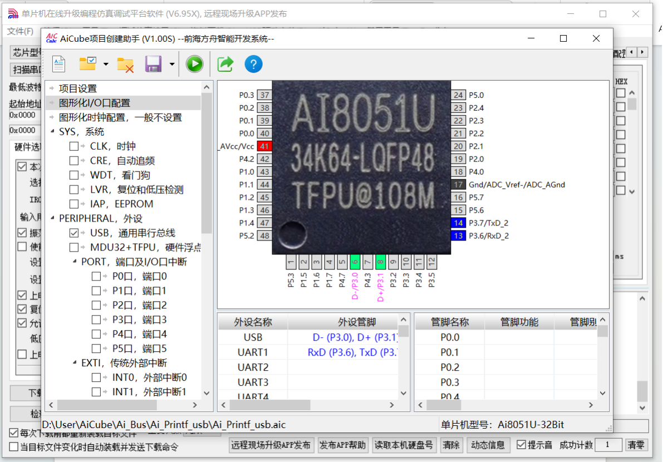Click the purple save disk icon
Viewport: 663px width, 462px height.
[x=153, y=64]
